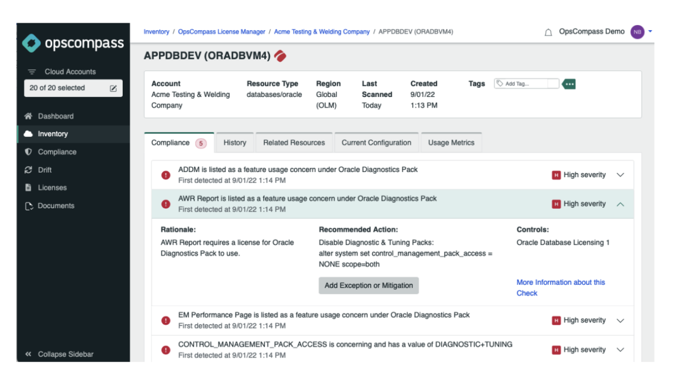Select the Licenses document icon

[28, 187]
